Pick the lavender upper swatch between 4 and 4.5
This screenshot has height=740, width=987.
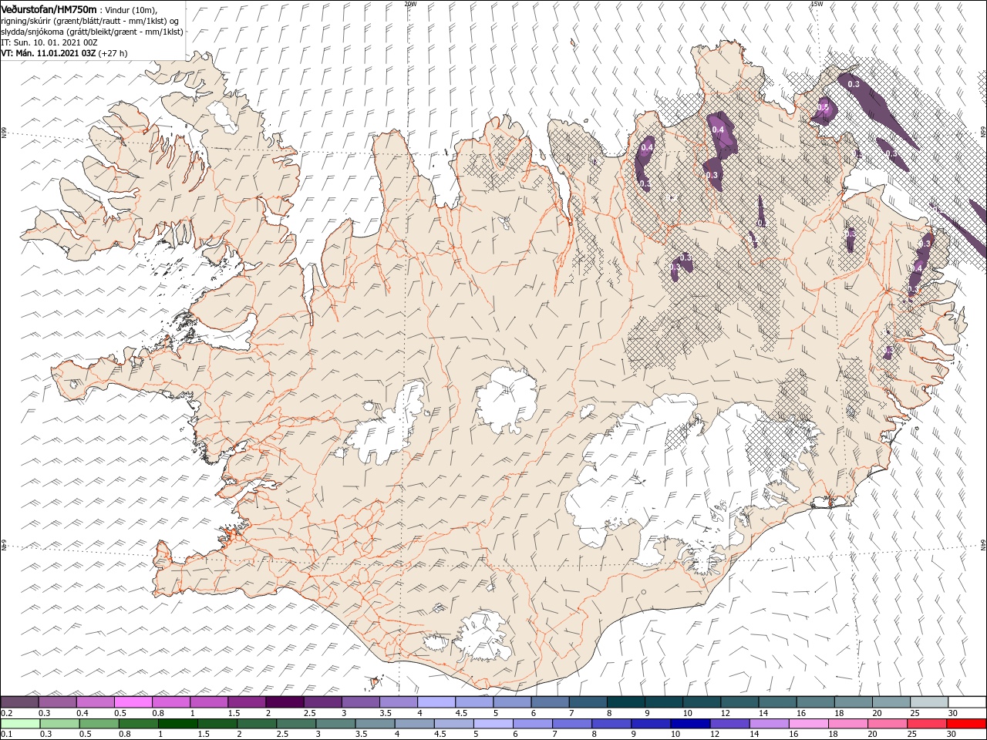436,701
